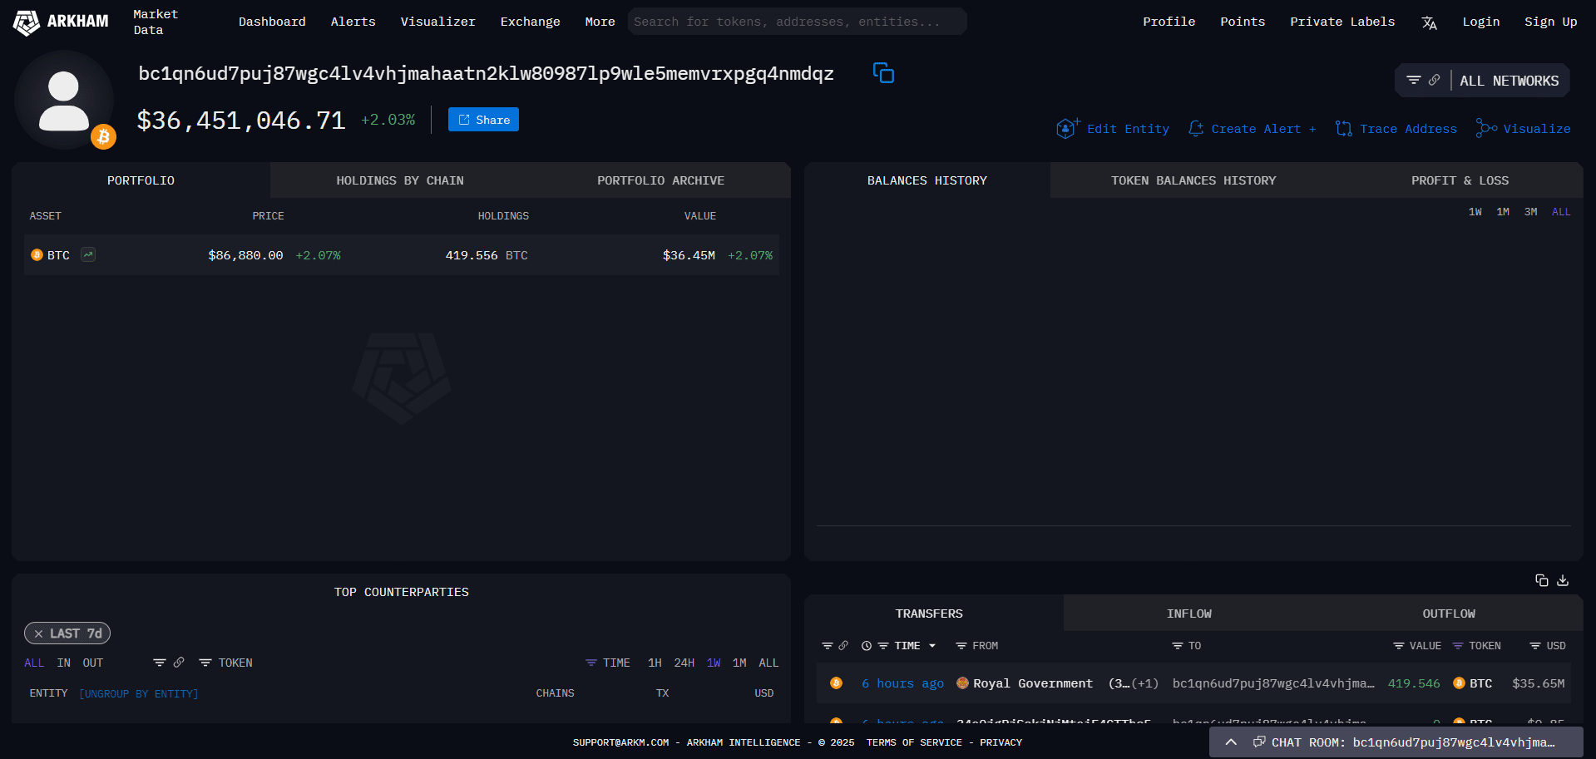
Task: Open the BTC chart icon in Portfolio row
Action: click(88, 255)
